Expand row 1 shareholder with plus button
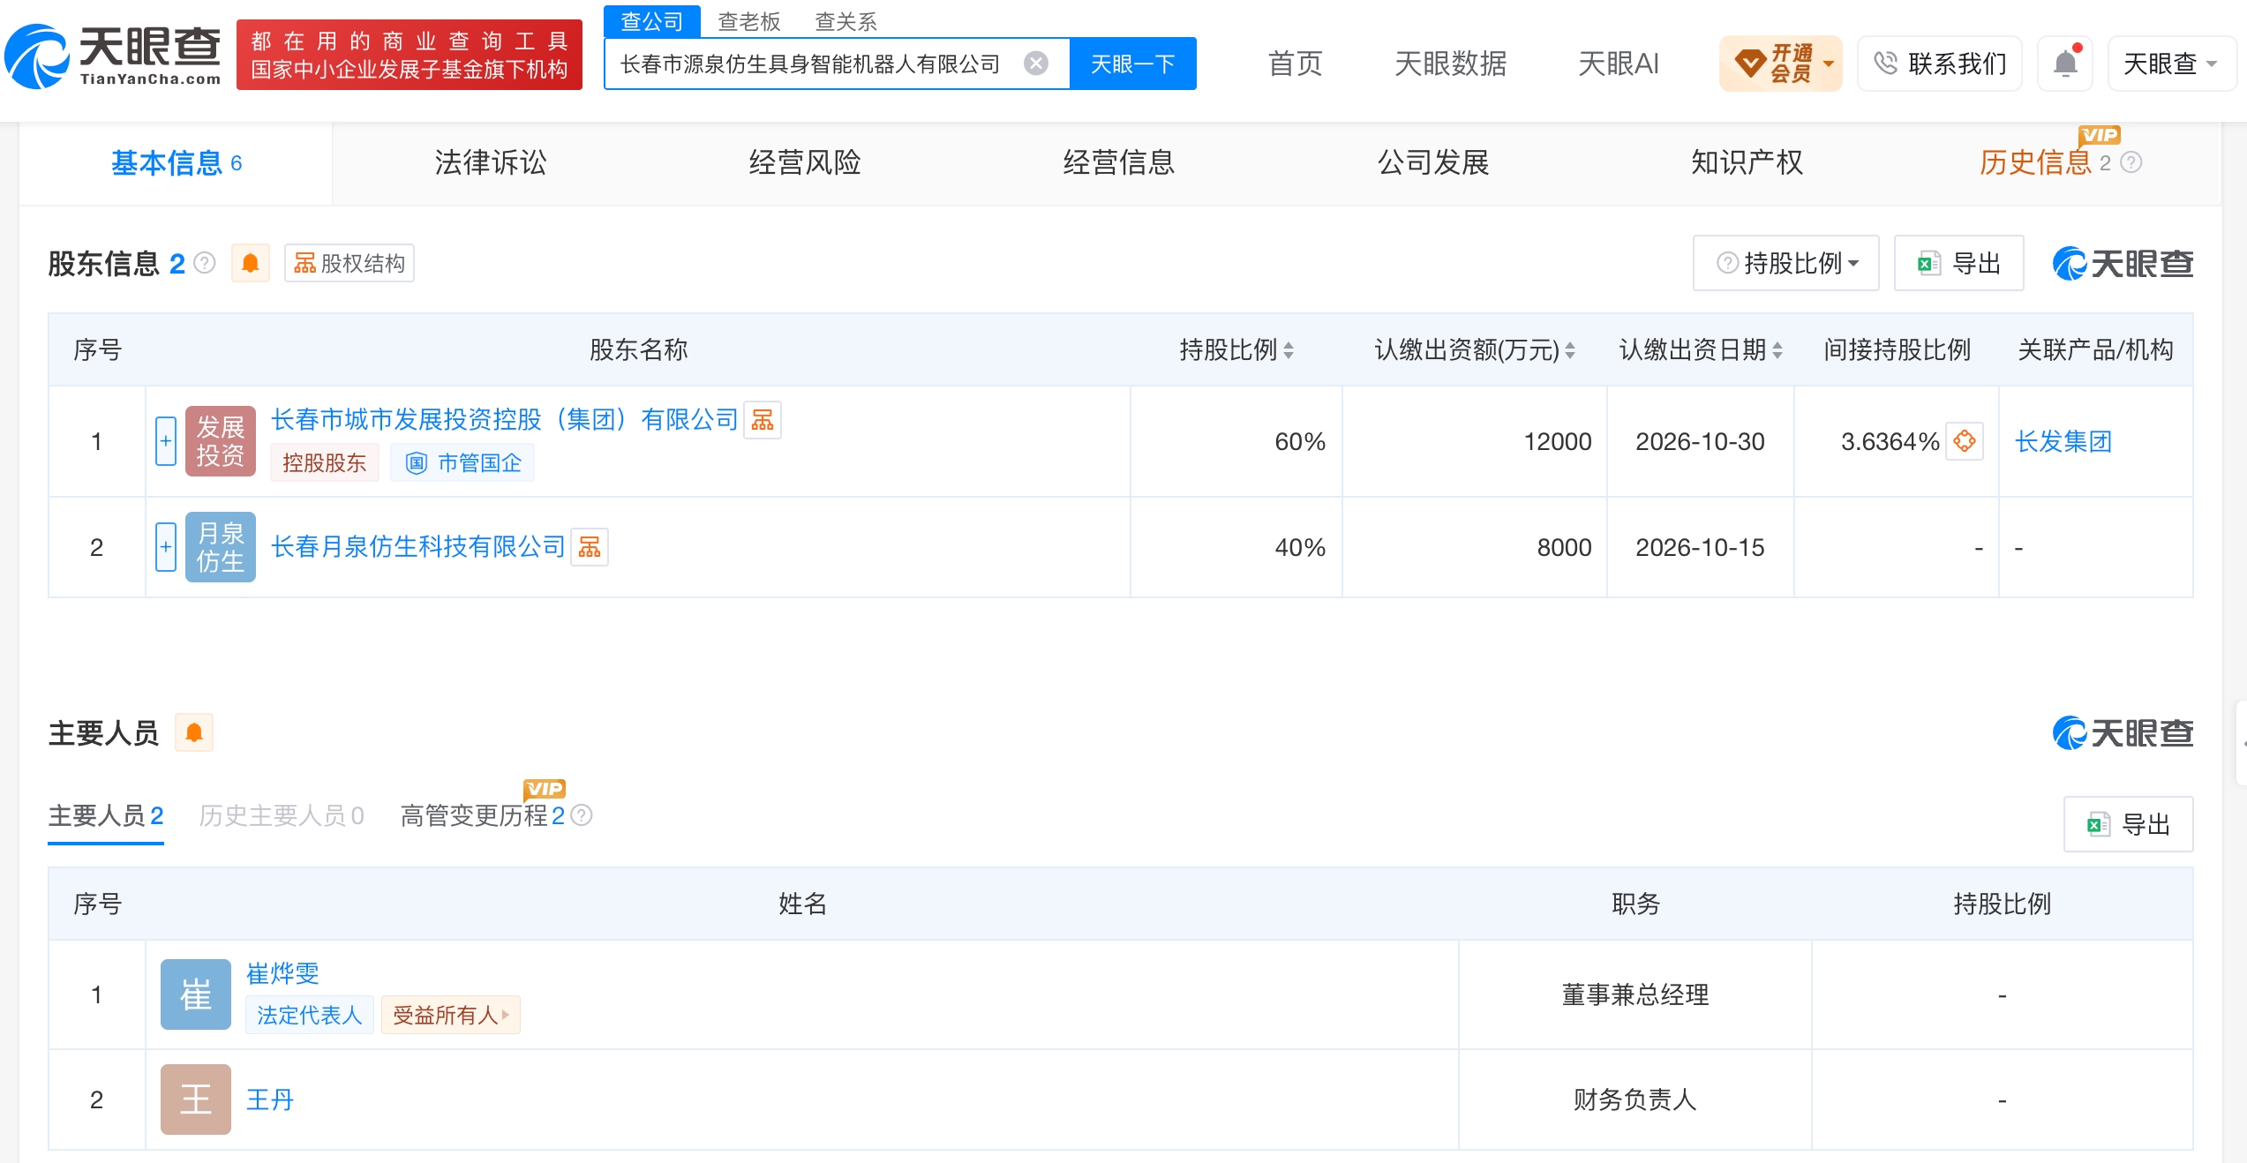This screenshot has height=1163, width=2247. [x=166, y=441]
